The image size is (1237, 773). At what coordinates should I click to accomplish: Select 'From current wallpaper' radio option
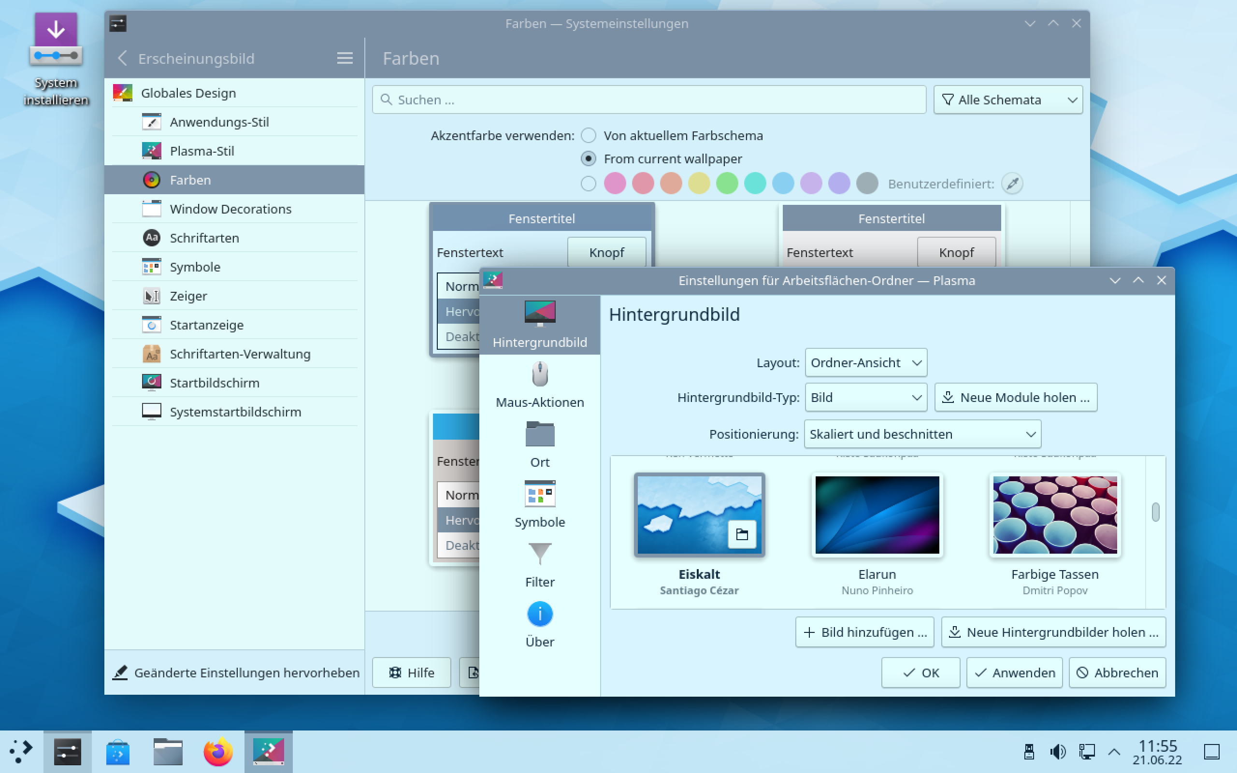(x=589, y=159)
